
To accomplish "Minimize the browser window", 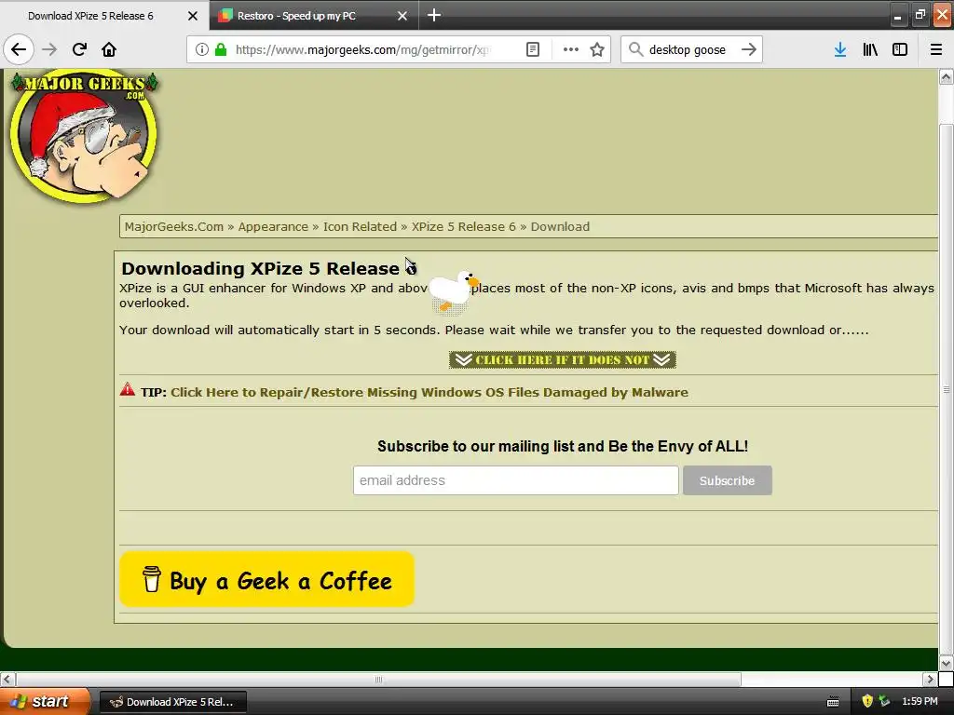I will click(897, 16).
